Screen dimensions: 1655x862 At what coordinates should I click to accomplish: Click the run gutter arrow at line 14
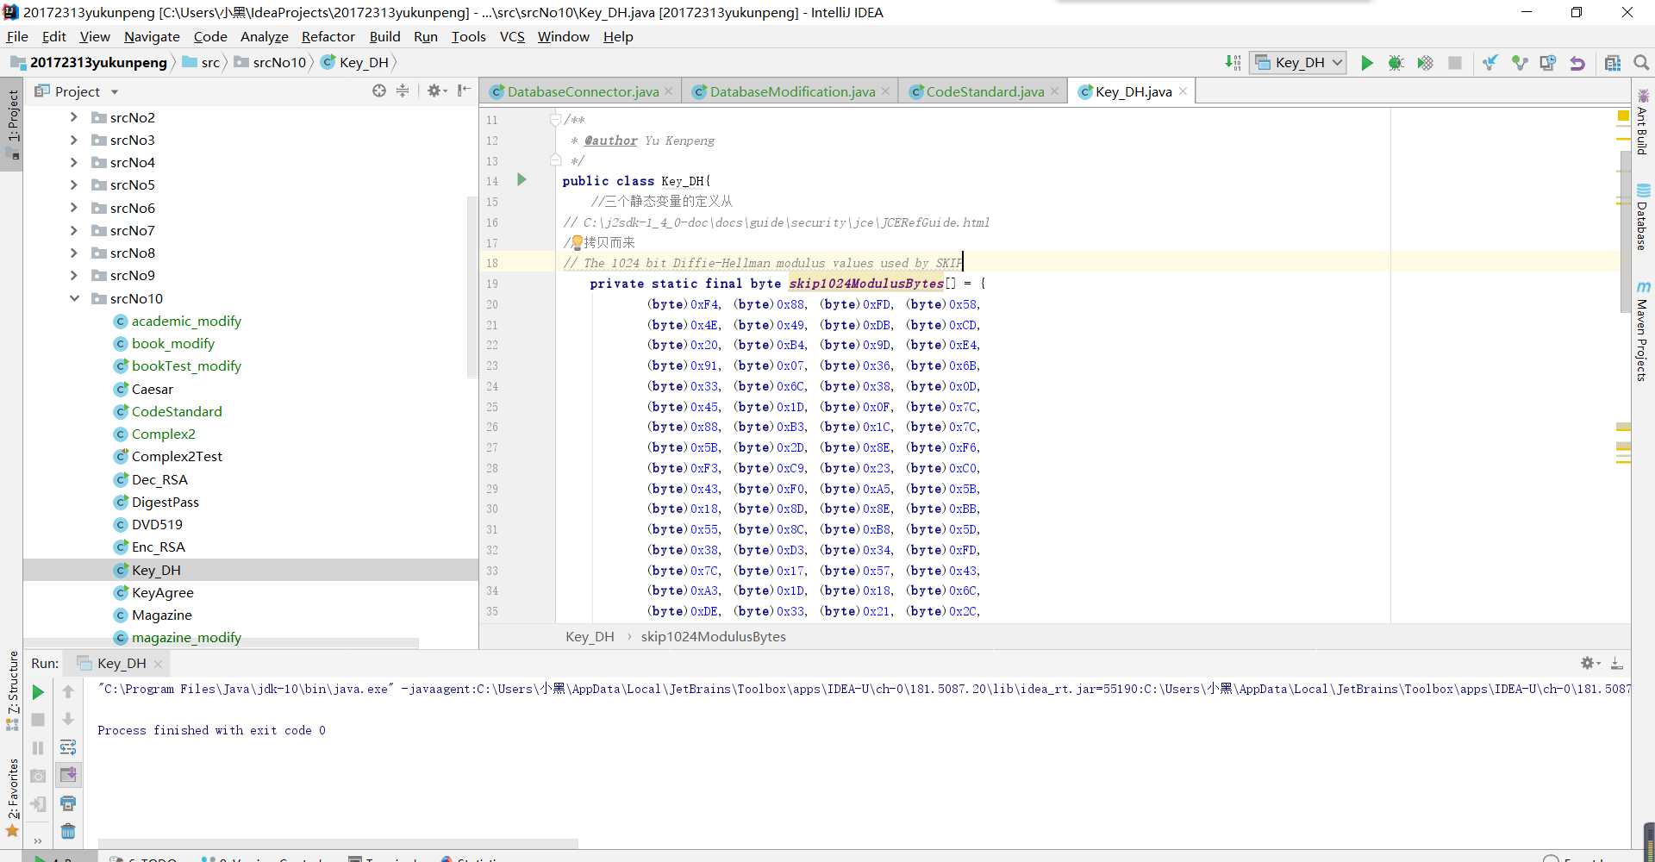[521, 179]
